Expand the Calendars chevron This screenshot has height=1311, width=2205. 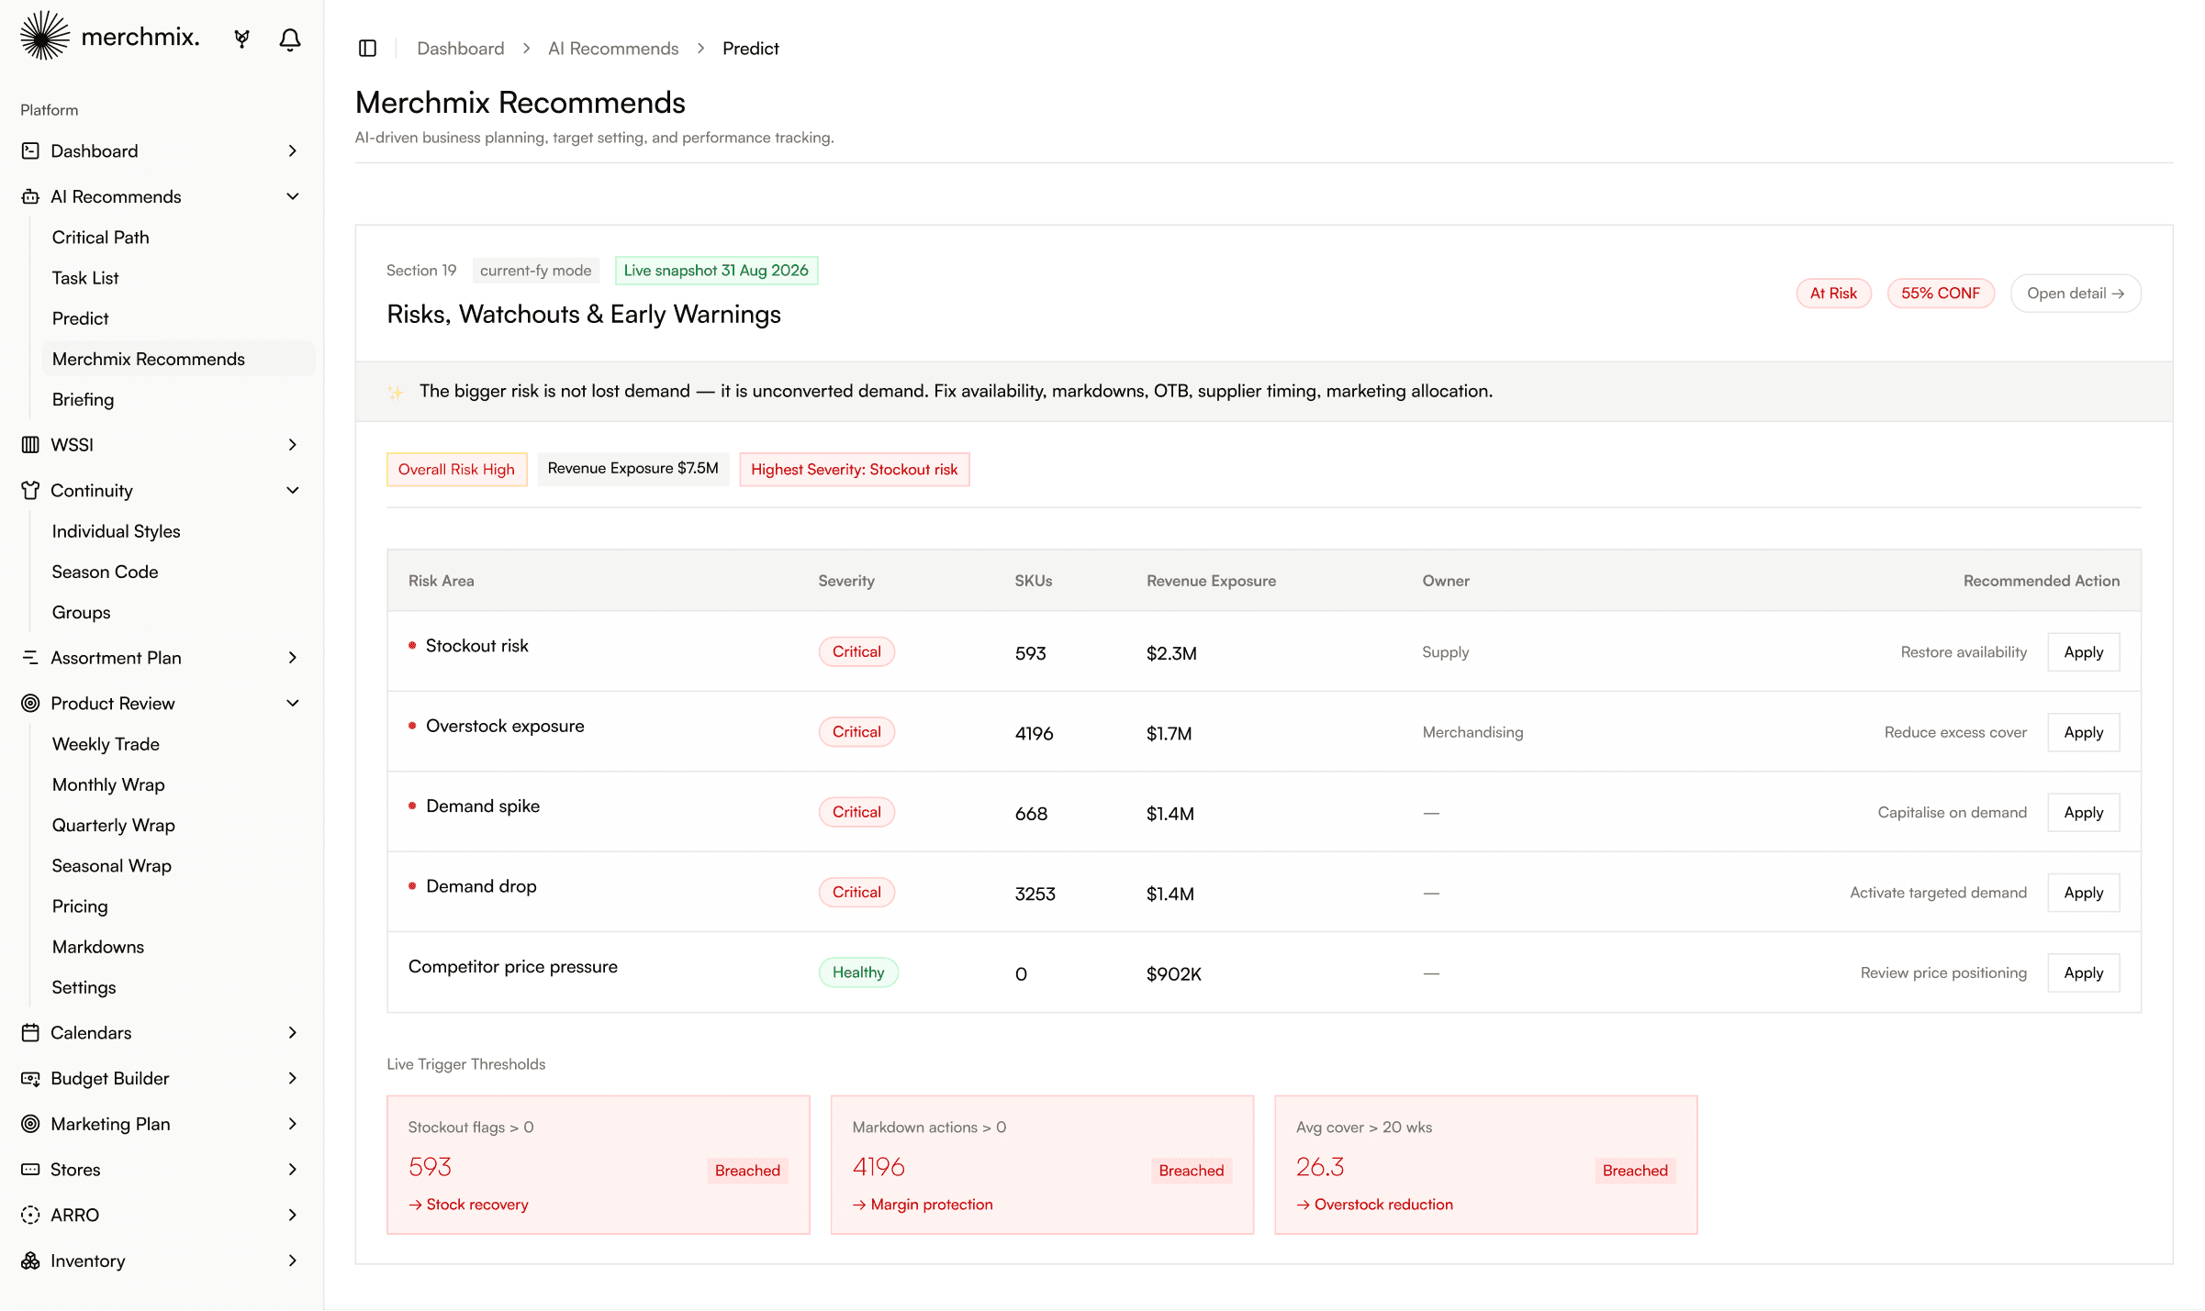293,1032
